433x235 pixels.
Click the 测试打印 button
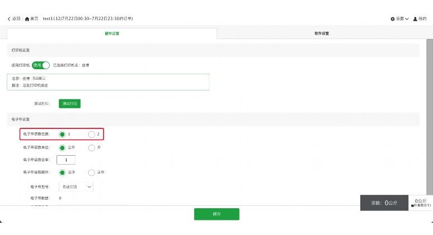tap(69, 104)
